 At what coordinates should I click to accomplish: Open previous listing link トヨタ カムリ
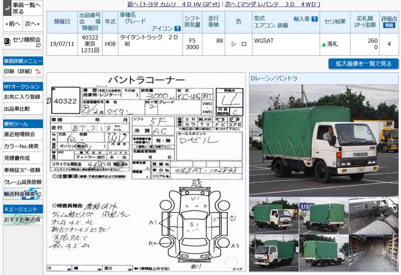[x=173, y=4]
